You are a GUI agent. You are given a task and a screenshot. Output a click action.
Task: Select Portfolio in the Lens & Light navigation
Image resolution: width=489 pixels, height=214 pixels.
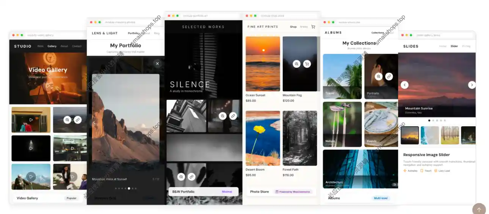(133, 33)
